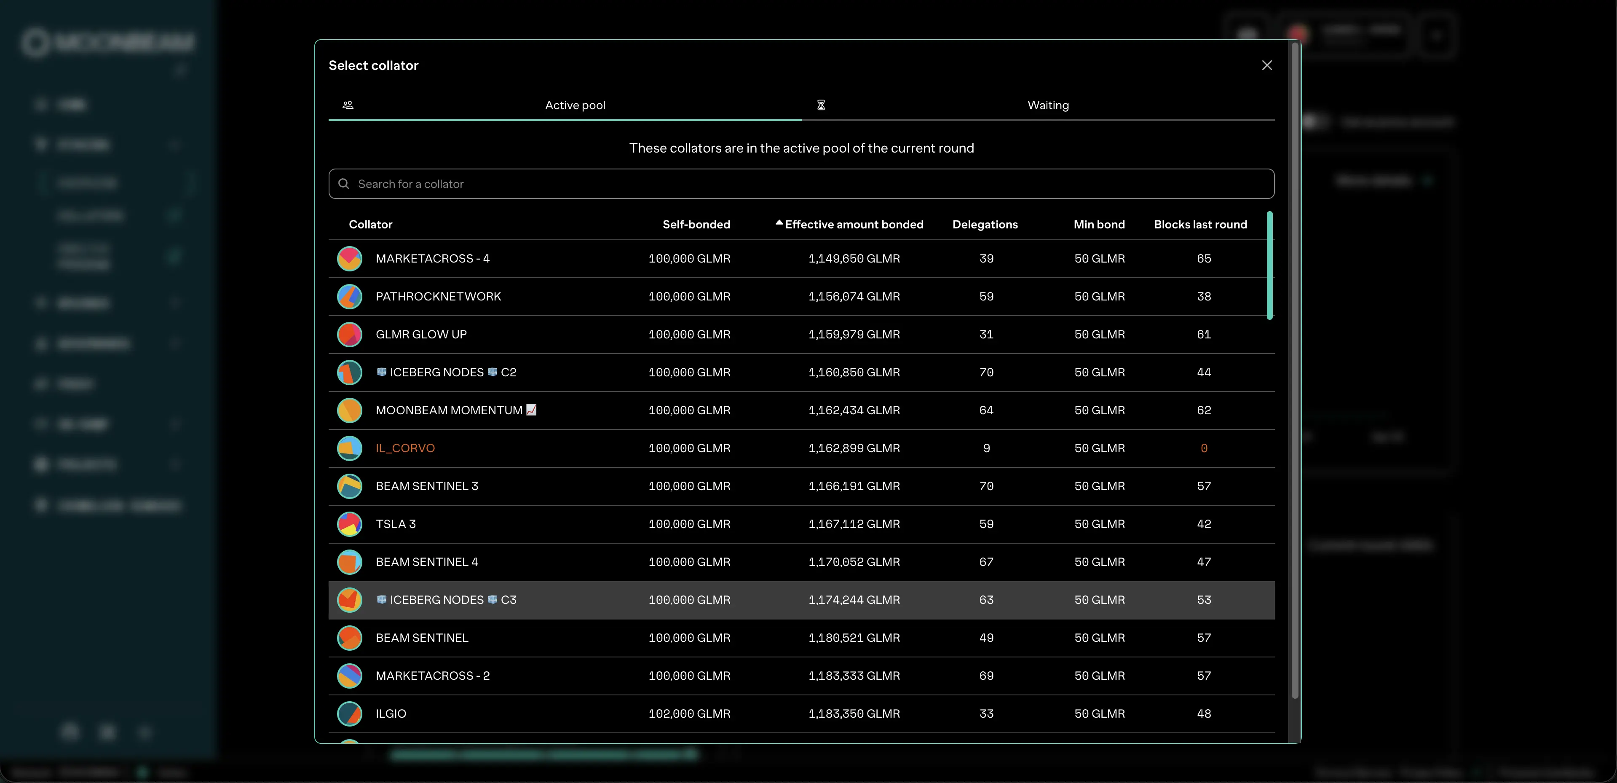Screen dimensions: 1617x783
Task: Click ILGIO avatar icon
Action: 350,714
